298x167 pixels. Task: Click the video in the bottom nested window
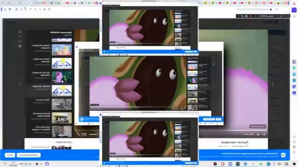click(142, 139)
